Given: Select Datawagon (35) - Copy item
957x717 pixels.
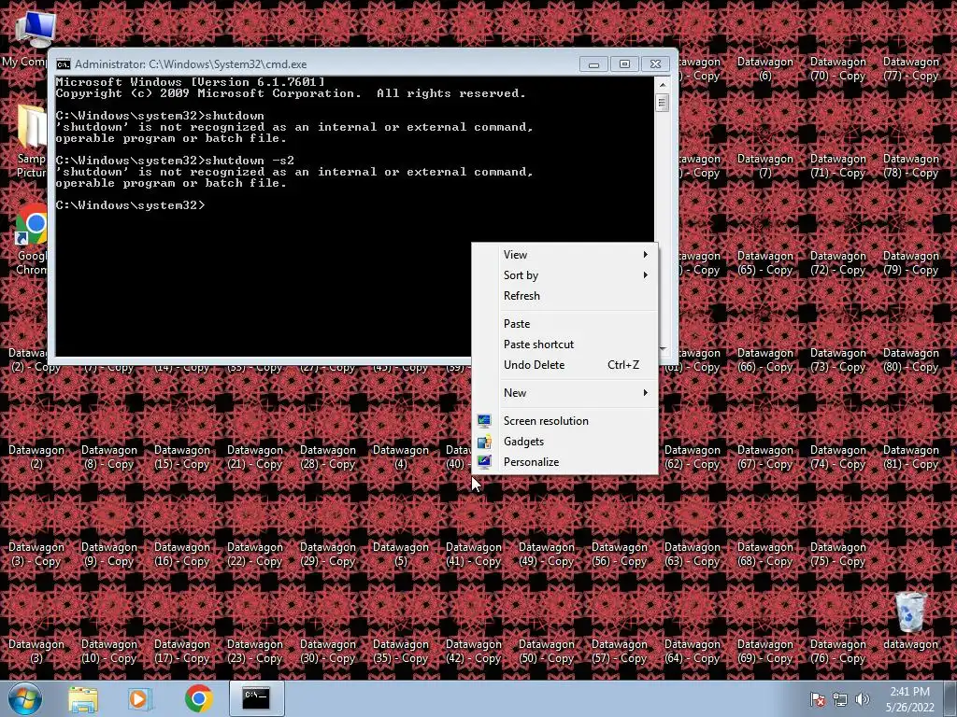Looking at the screenshot, I should pos(400,651).
